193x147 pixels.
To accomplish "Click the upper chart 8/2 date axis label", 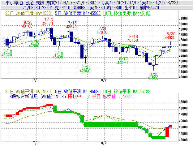I will (x=104, y=80).
